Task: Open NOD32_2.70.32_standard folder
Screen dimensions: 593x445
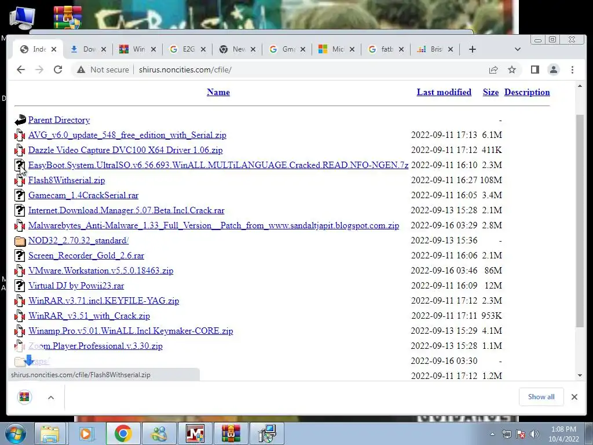Action: [x=78, y=240]
